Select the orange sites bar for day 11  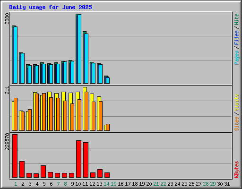point(86,111)
